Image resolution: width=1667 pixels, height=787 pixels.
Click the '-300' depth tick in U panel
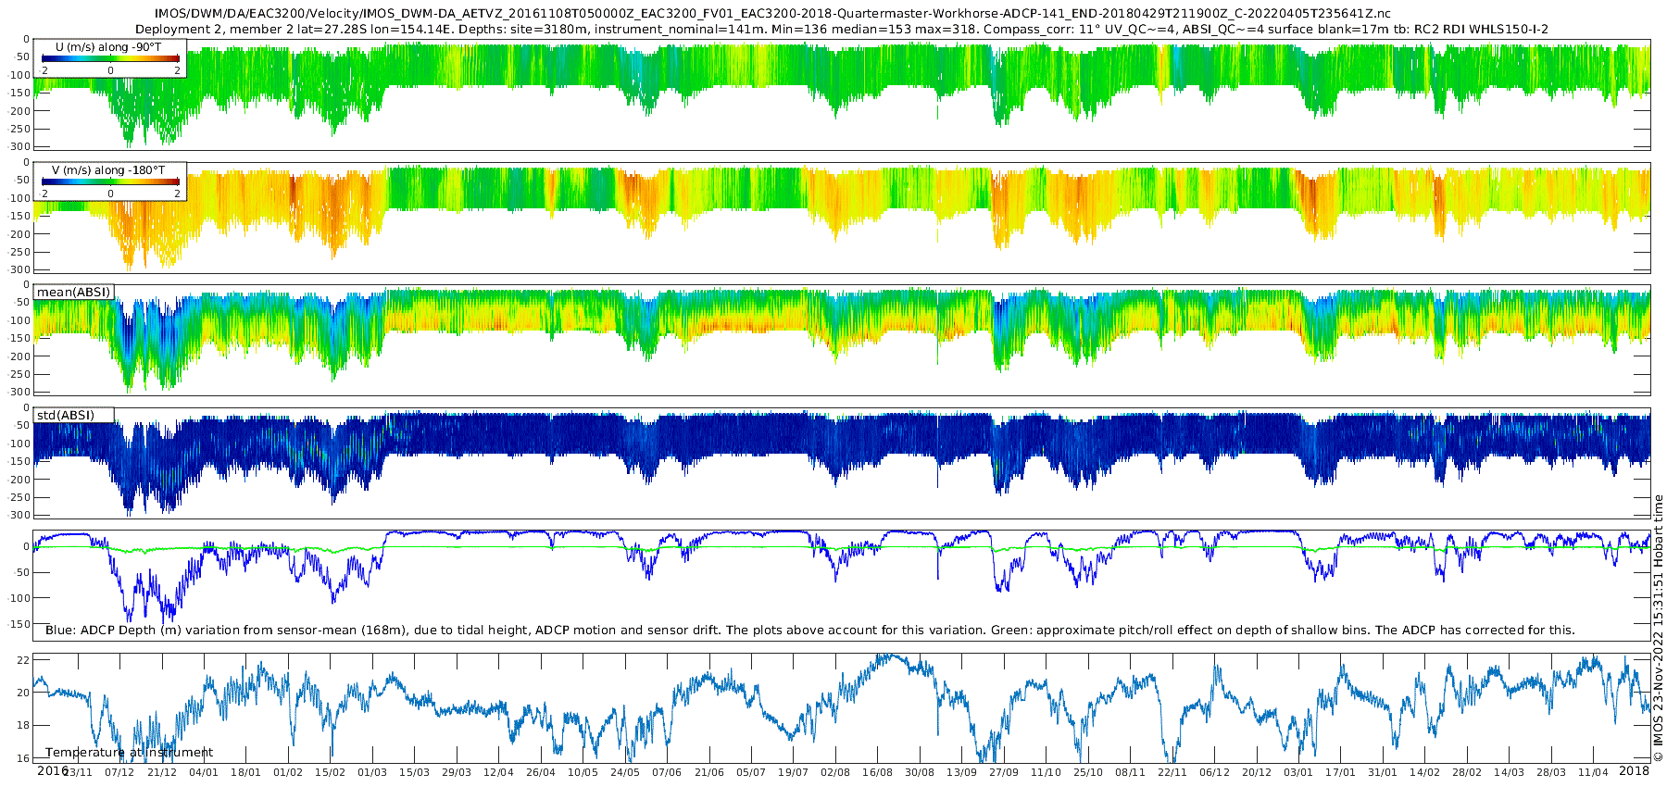(x=19, y=146)
